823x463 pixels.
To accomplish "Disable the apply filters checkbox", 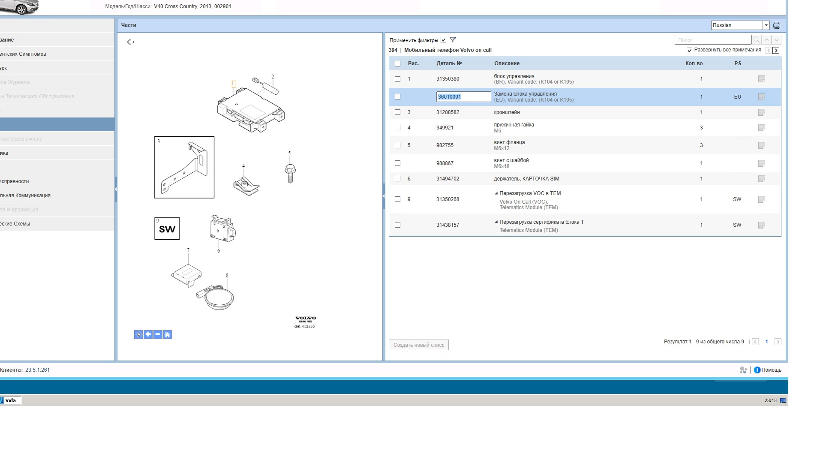I will point(444,40).
